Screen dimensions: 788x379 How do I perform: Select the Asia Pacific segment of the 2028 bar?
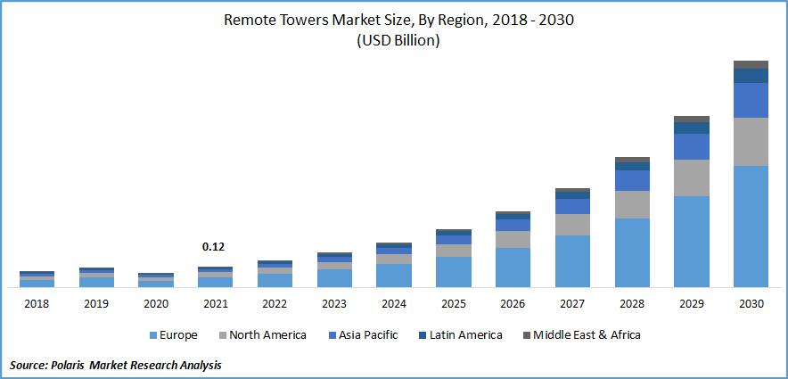[632, 180]
